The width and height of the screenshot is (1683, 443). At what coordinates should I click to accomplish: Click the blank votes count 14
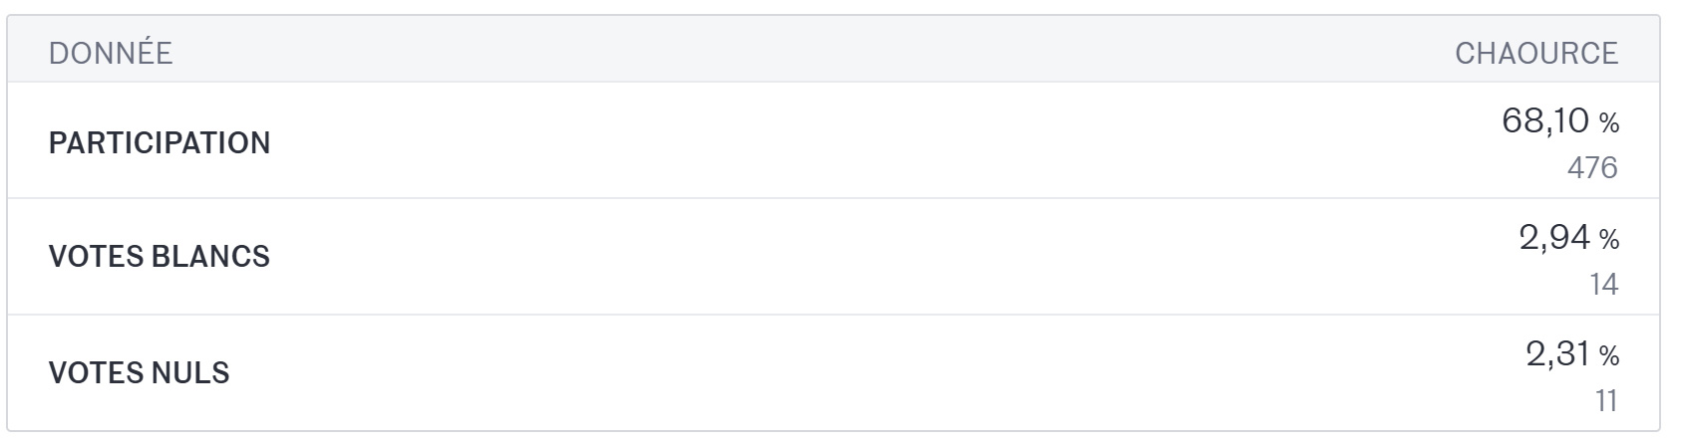1603,285
